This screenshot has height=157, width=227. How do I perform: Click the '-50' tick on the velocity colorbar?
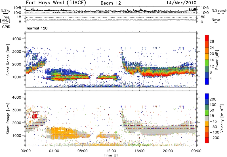(213, 127)
